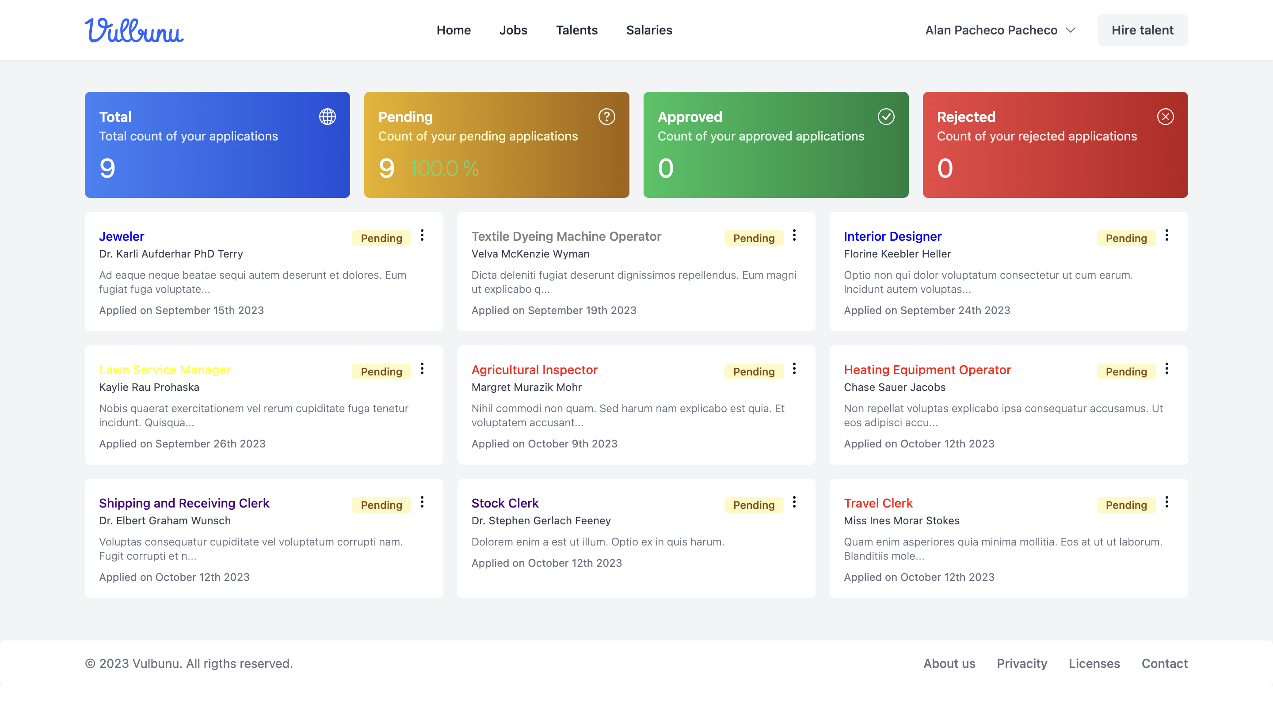This screenshot has width=1273, height=720.
Task: Open three-dot menu for Shipping and Receiving Clerk
Action: (x=422, y=502)
